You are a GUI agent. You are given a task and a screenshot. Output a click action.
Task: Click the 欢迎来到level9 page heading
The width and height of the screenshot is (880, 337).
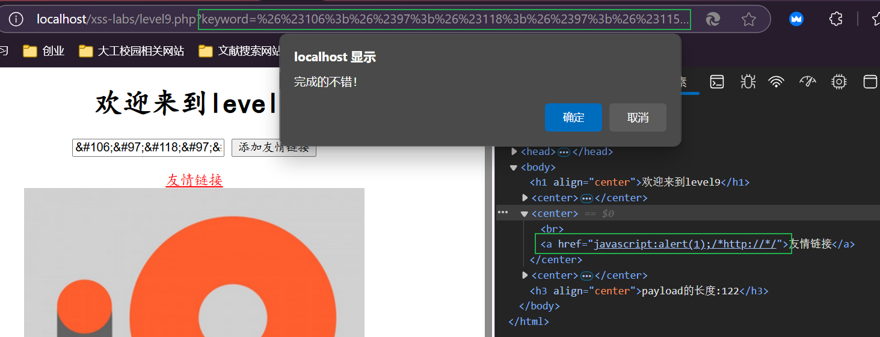tap(186, 103)
